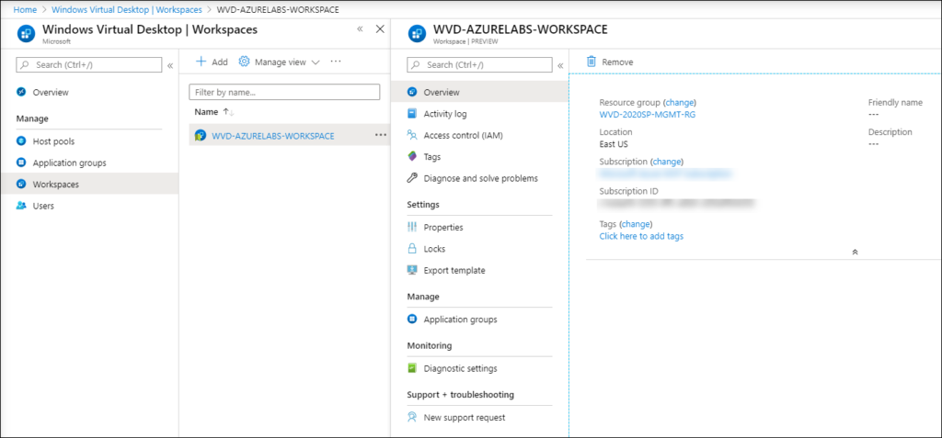The height and width of the screenshot is (438, 942).
Task: Click the Diagnose and solve problems wrench icon
Action: click(411, 178)
